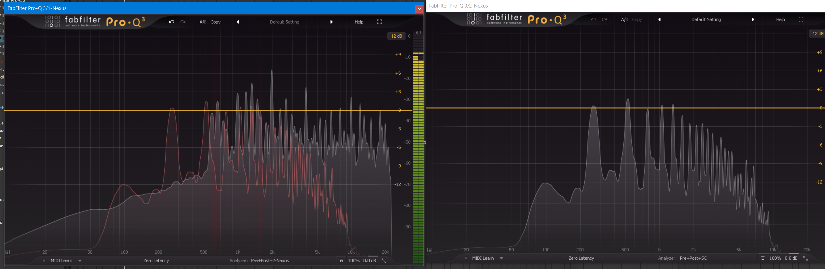The height and width of the screenshot is (269, 825).
Task: Show piano keyboard display in Pro-Q 3/1-Nexus
Action: (8, 252)
